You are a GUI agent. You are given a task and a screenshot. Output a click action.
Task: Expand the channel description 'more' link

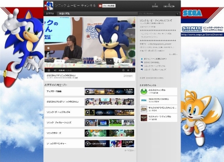(x=173, y=54)
